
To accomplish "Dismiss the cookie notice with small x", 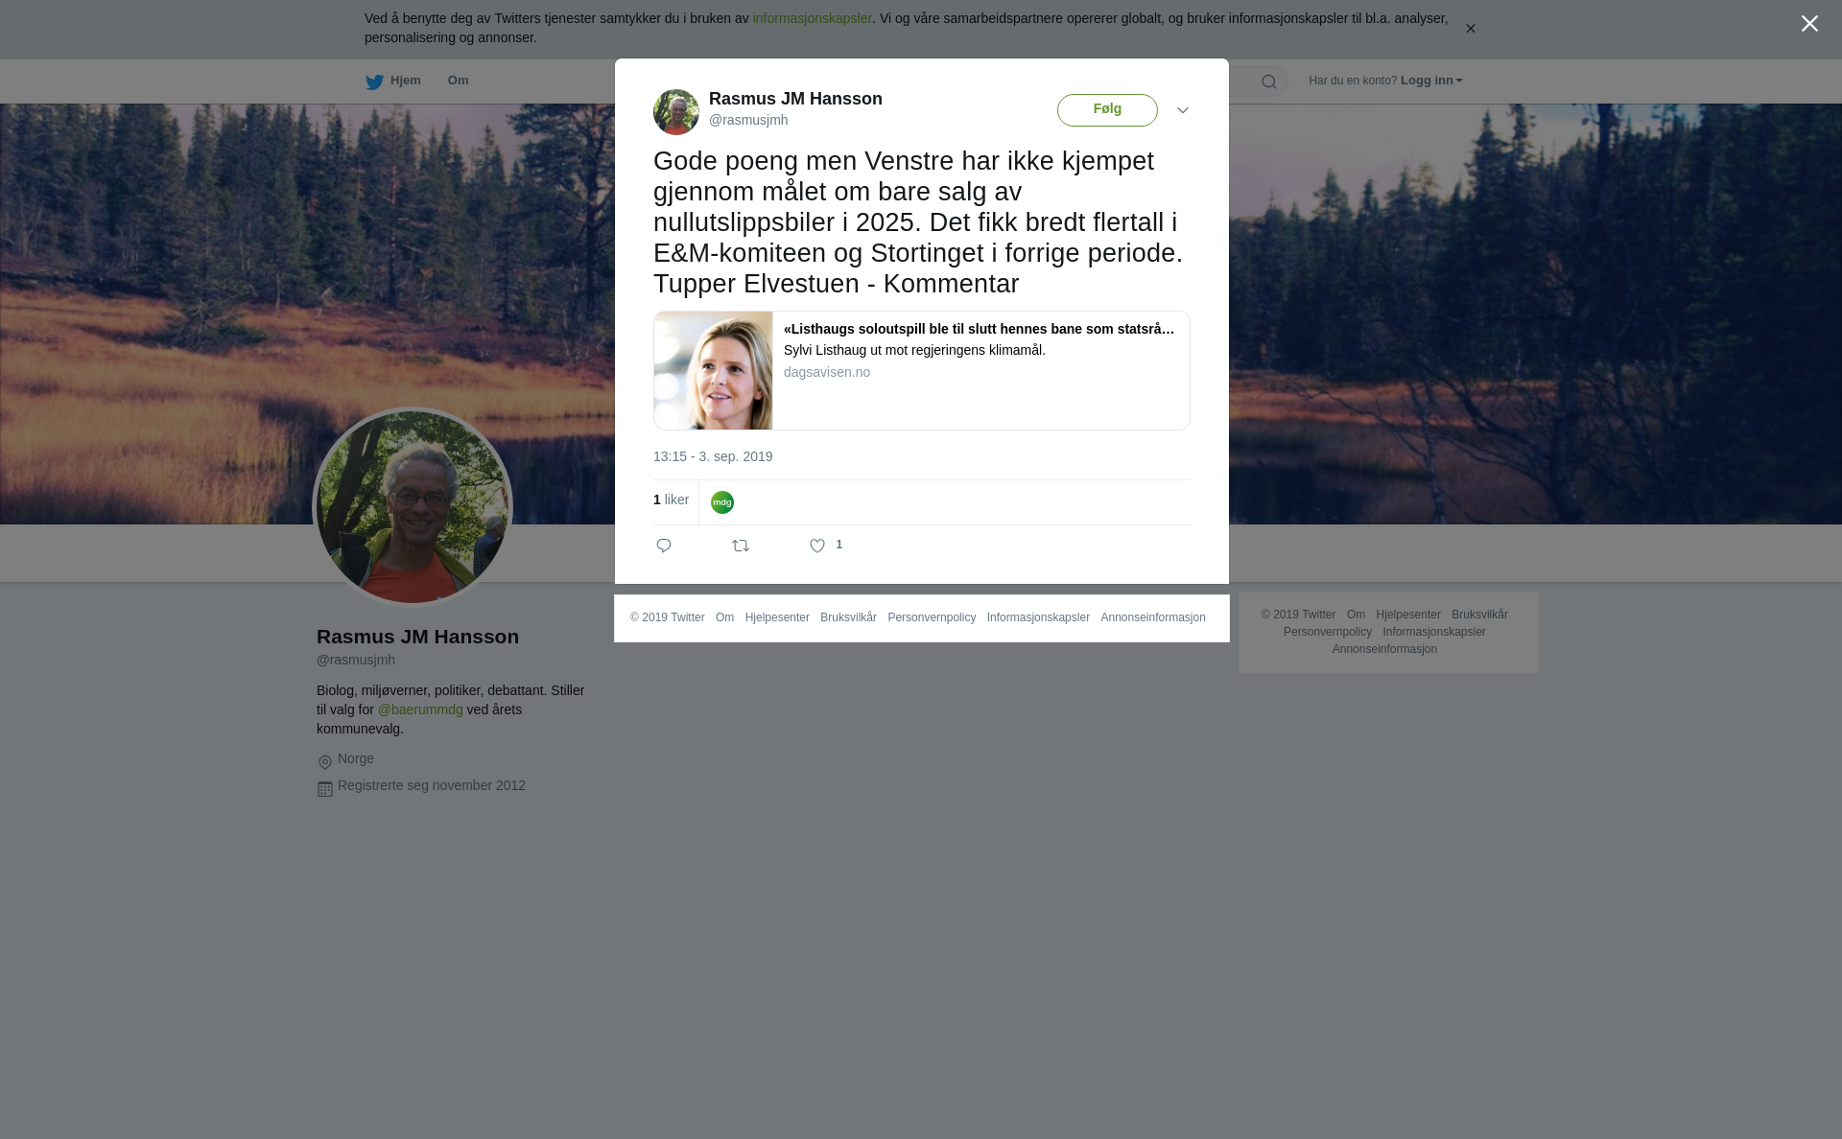I will point(1470,29).
